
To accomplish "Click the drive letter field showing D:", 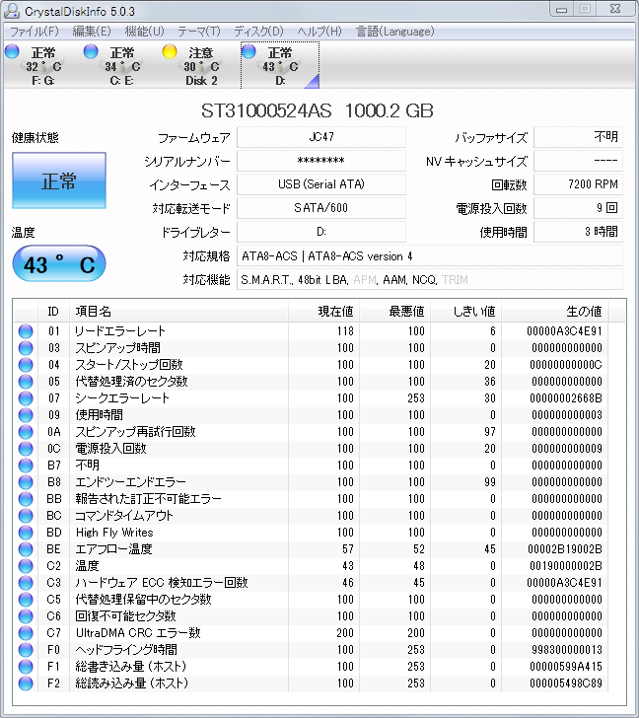I will [x=321, y=232].
